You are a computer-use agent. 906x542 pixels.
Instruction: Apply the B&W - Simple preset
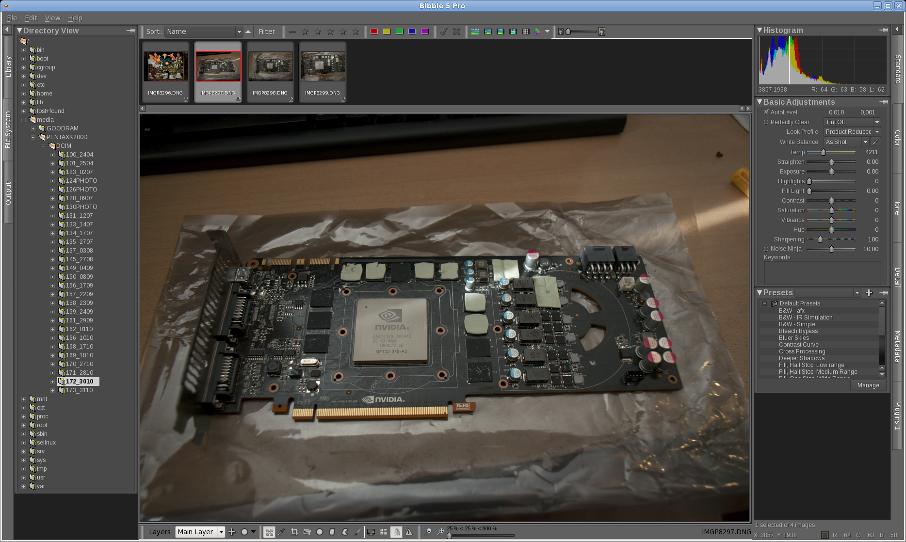point(797,324)
